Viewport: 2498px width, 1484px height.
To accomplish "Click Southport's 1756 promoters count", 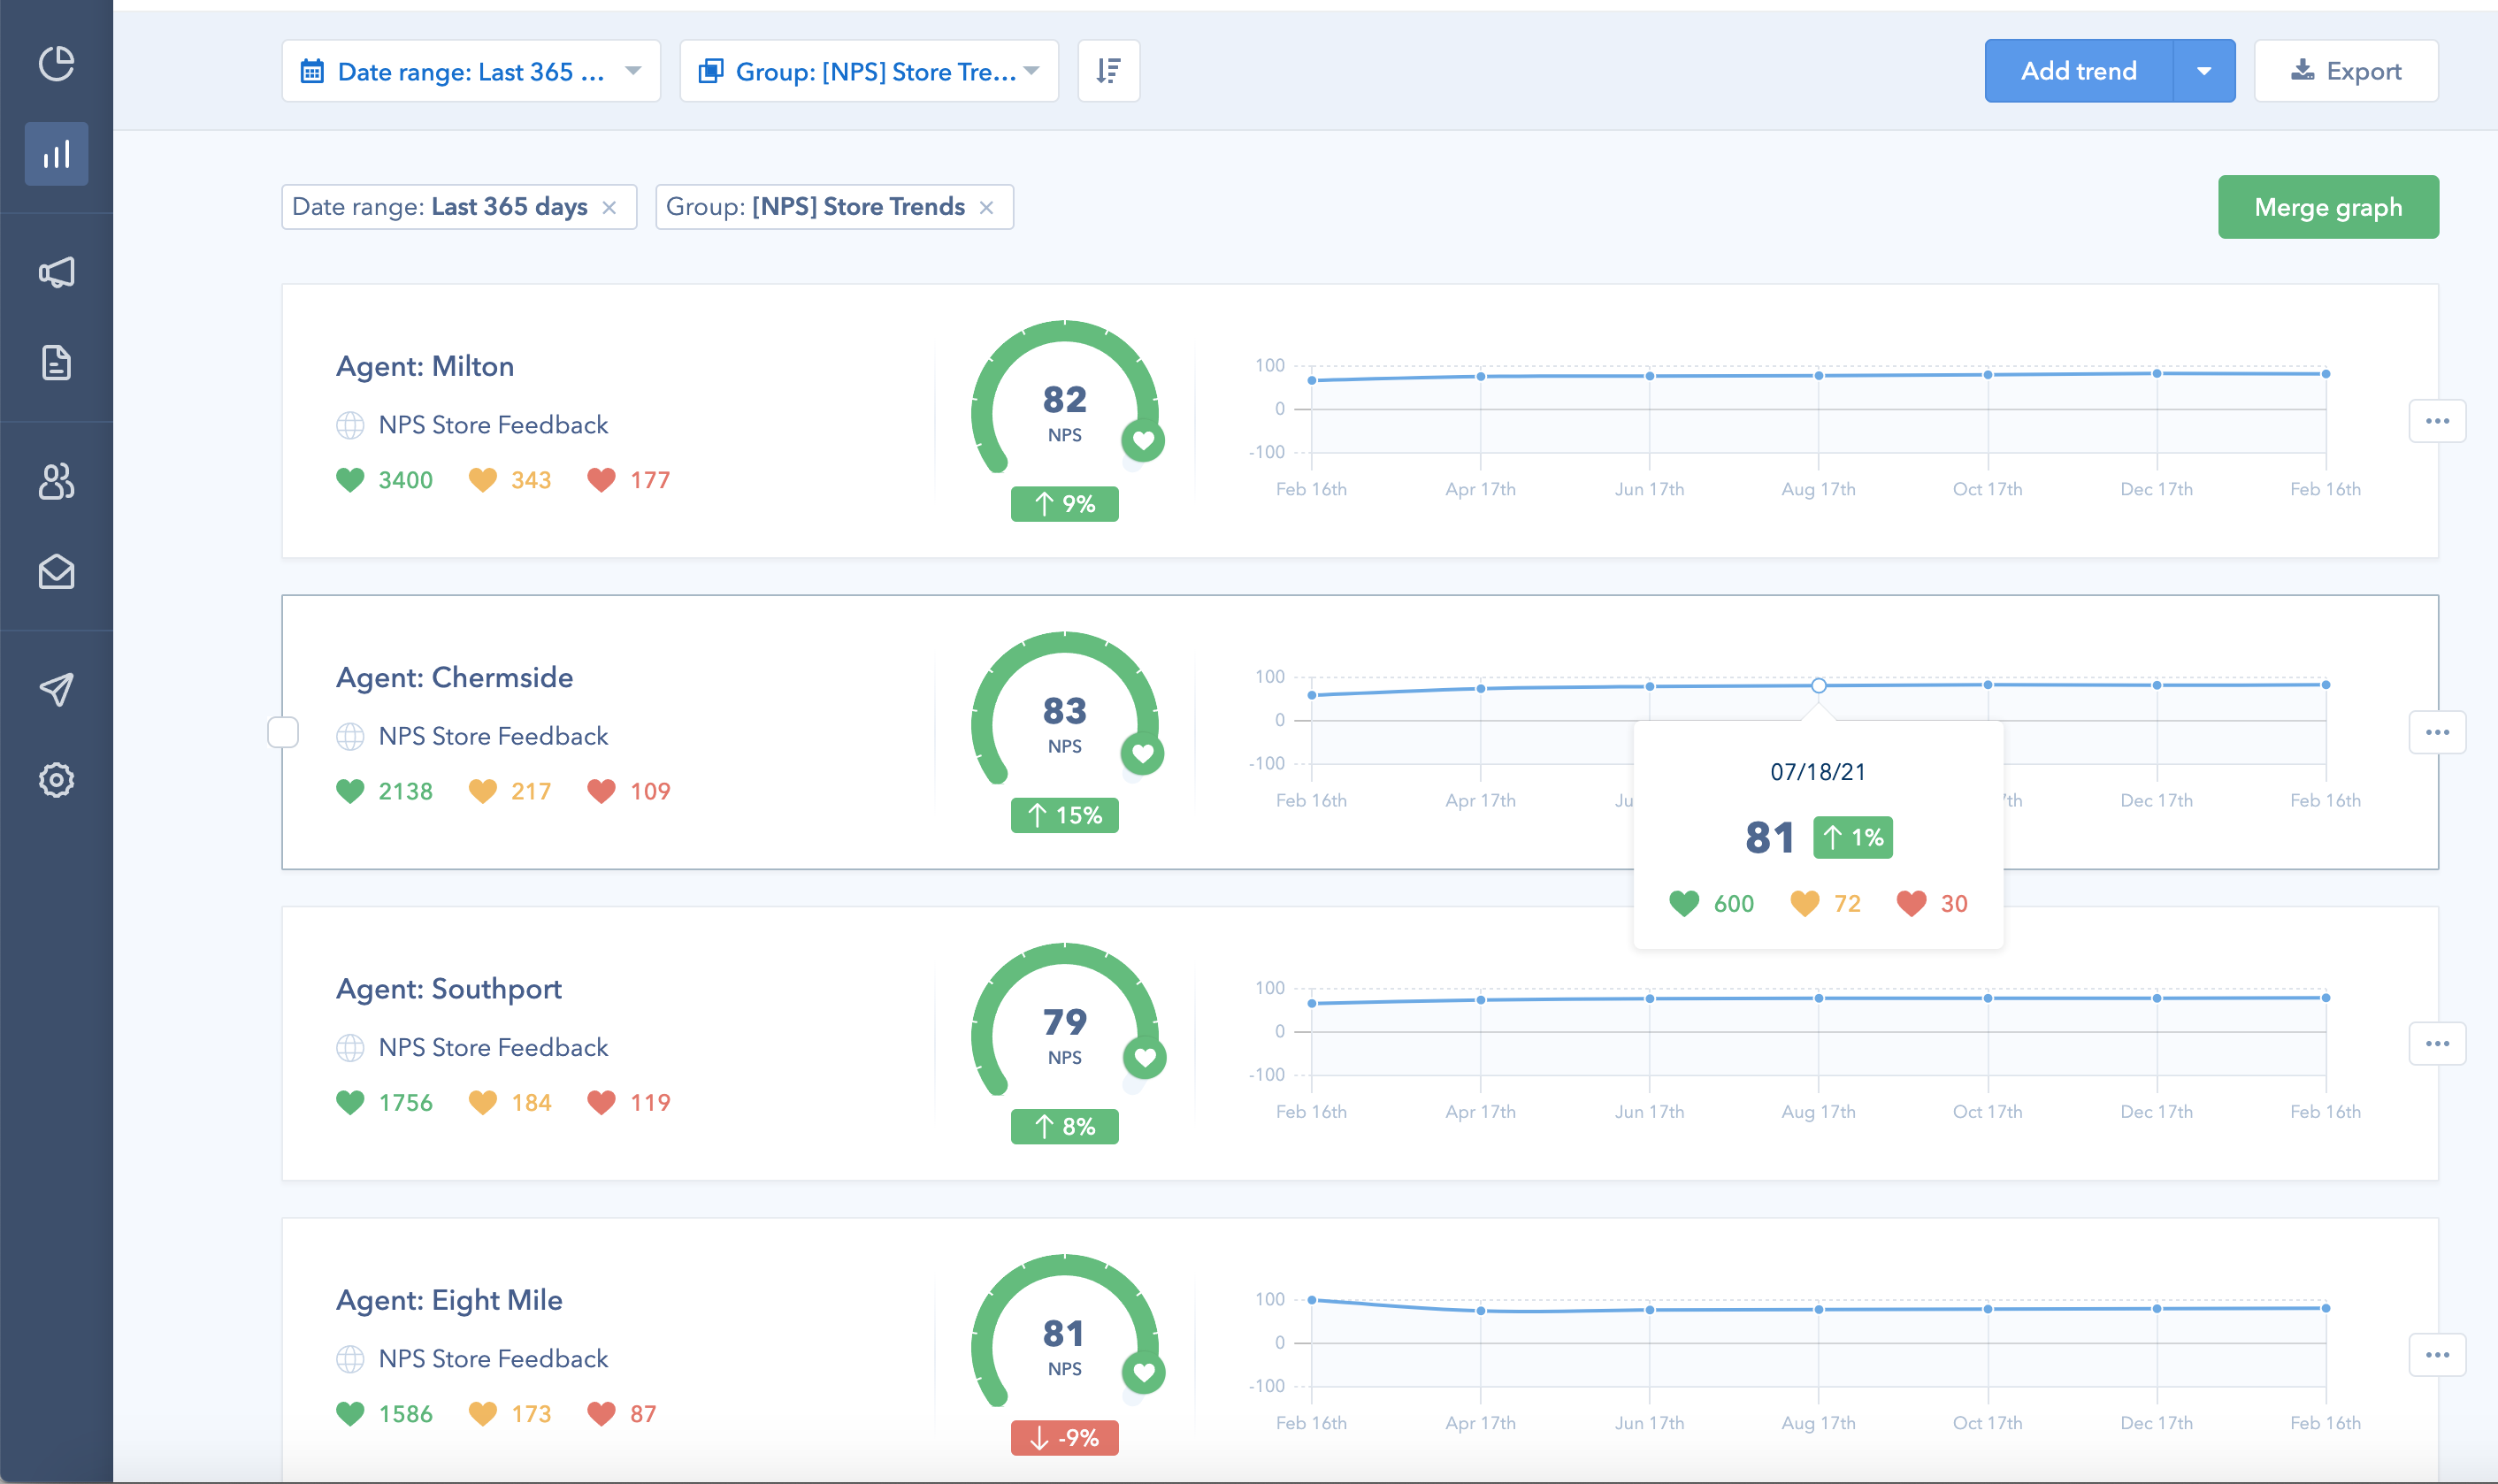I will pos(405,1102).
